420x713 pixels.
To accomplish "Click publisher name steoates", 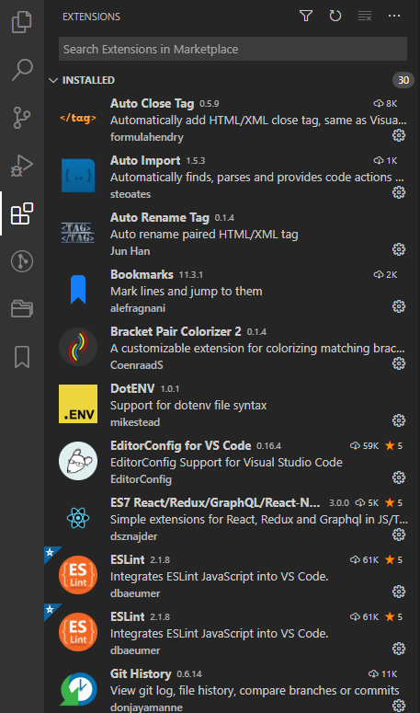I will tap(131, 194).
